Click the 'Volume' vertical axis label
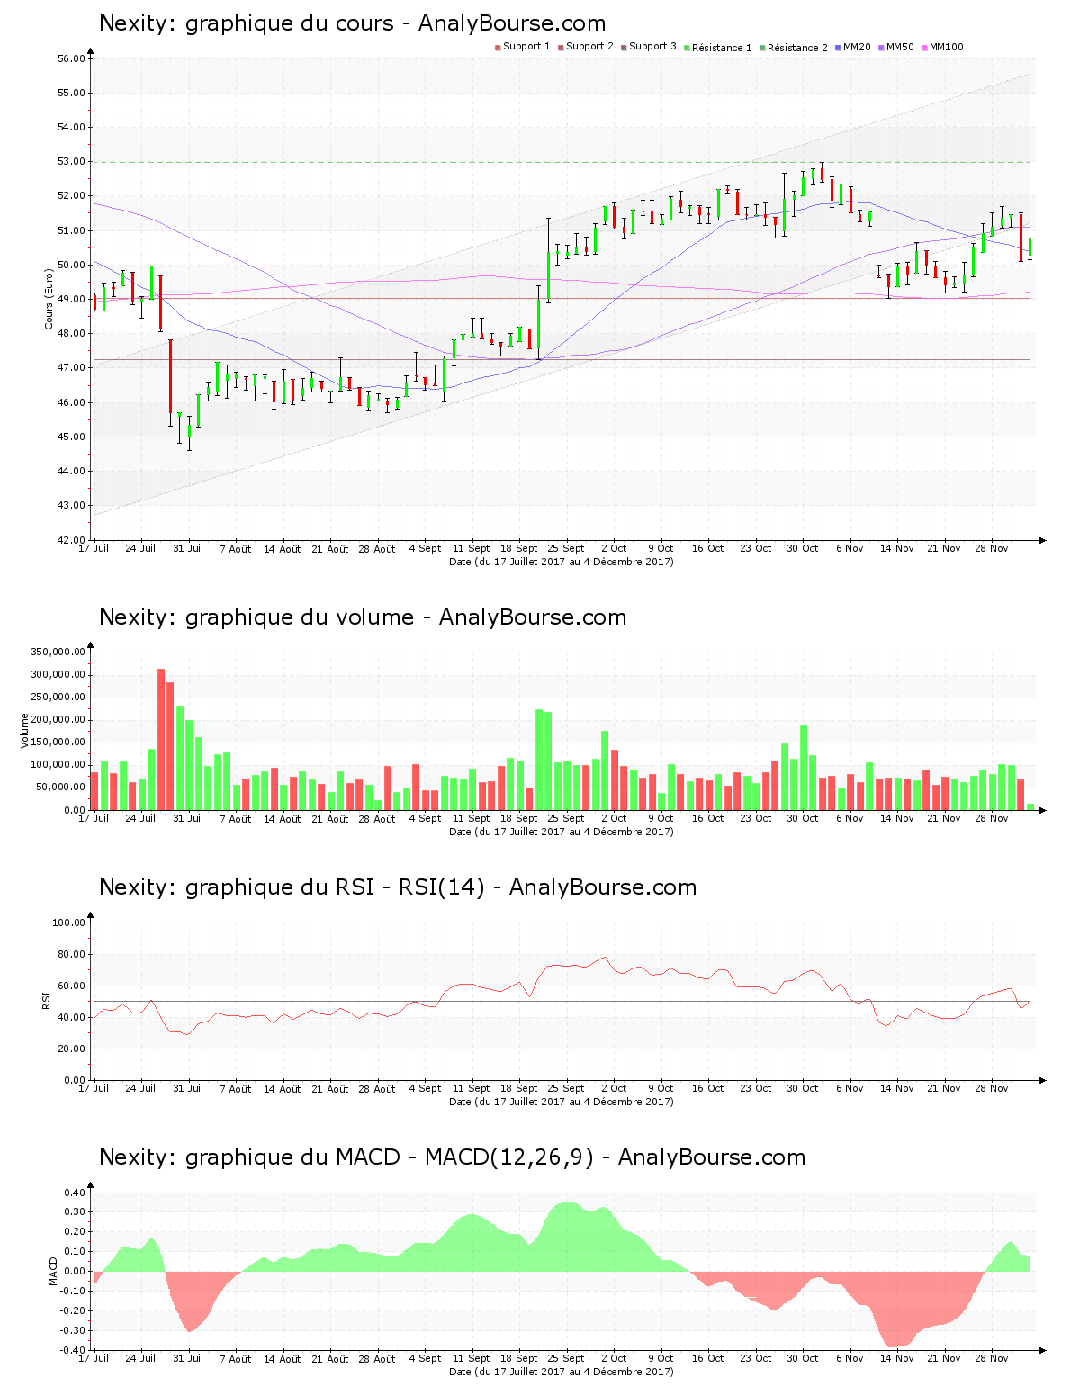This screenshot has width=1080, height=1395. point(25,731)
